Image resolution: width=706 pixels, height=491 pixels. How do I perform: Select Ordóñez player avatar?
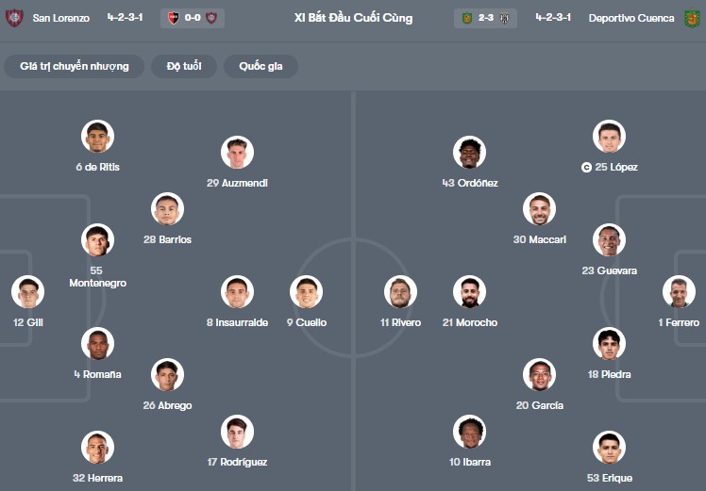pyautogui.click(x=469, y=153)
